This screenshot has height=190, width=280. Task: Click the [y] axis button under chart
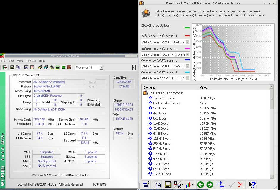[x=194, y=79]
